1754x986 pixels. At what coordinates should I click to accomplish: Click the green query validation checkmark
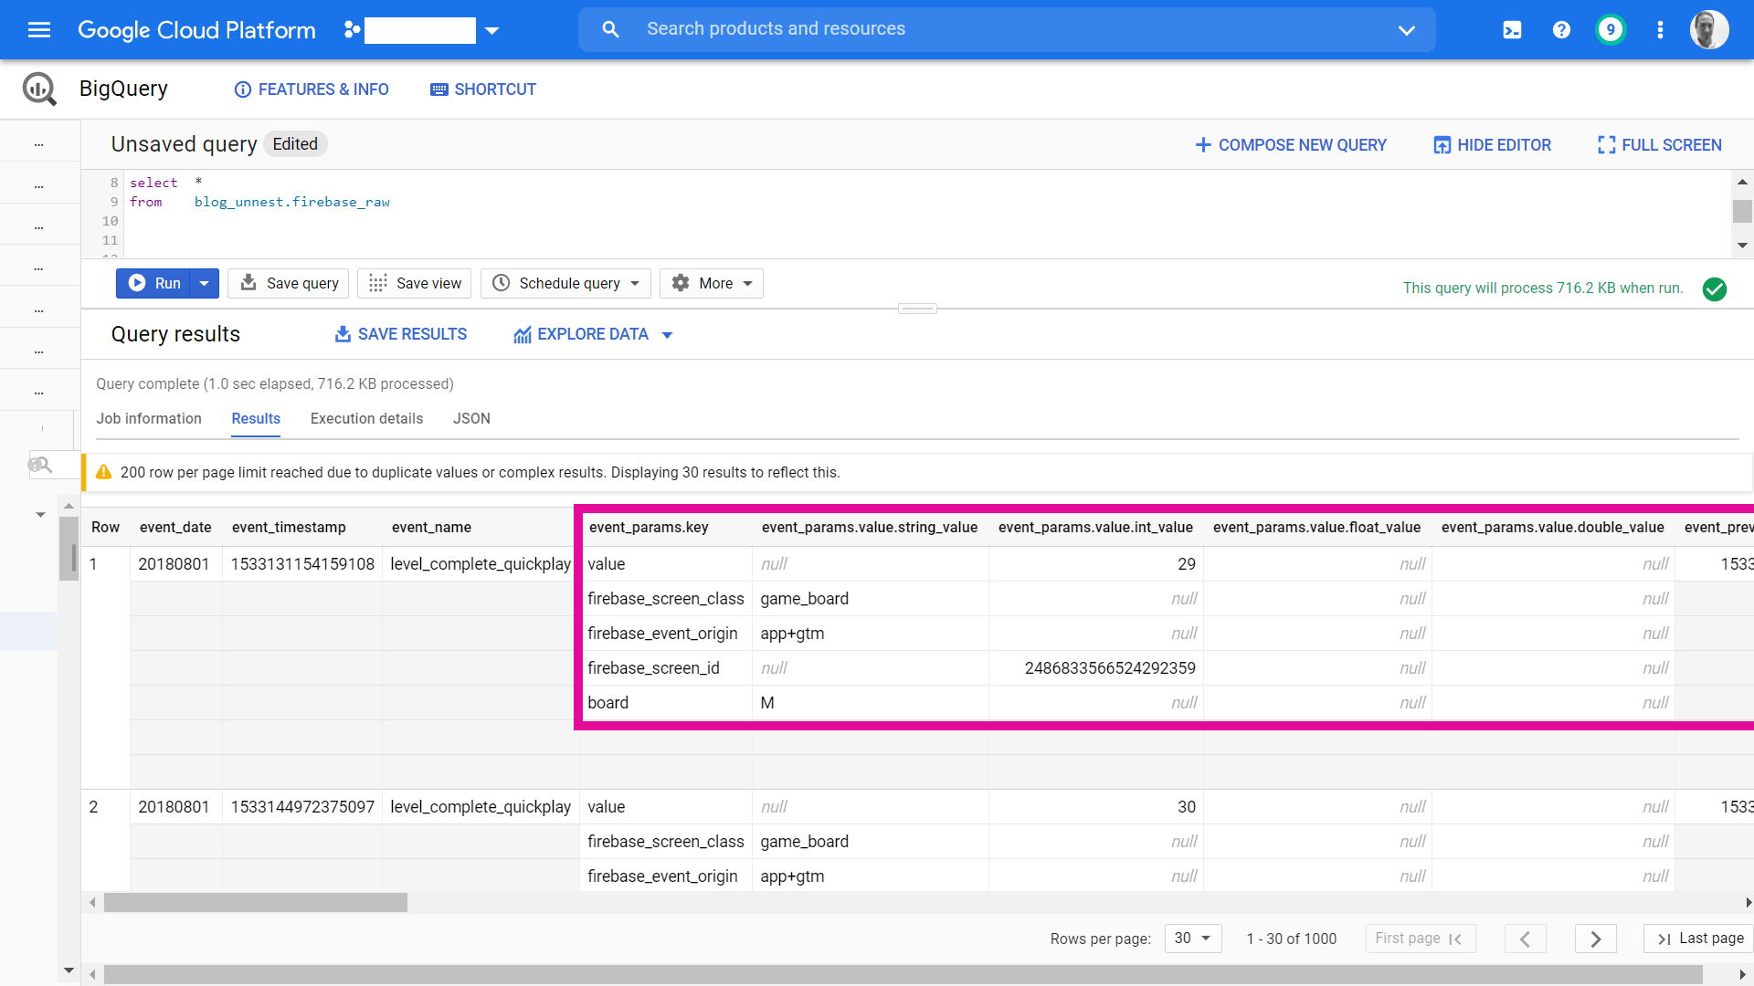click(x=1715, y=288)
